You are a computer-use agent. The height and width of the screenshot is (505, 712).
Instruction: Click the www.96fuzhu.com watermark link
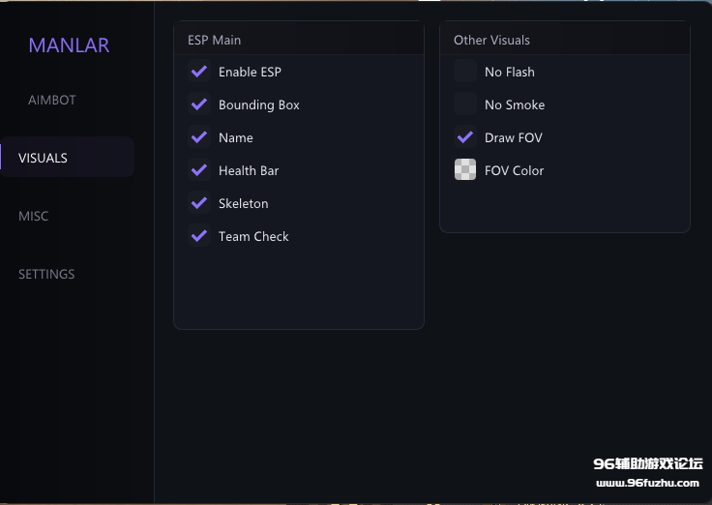647,483
